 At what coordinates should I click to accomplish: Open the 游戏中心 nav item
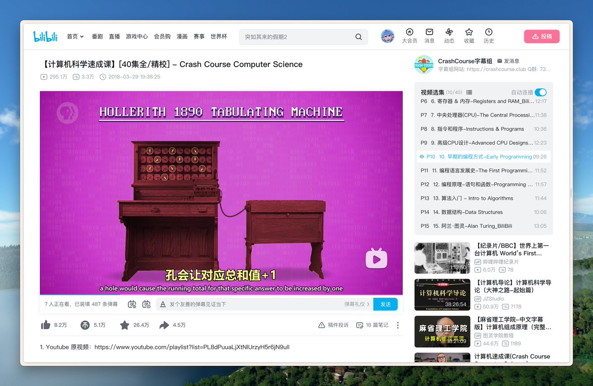click(x=137, y=37)
